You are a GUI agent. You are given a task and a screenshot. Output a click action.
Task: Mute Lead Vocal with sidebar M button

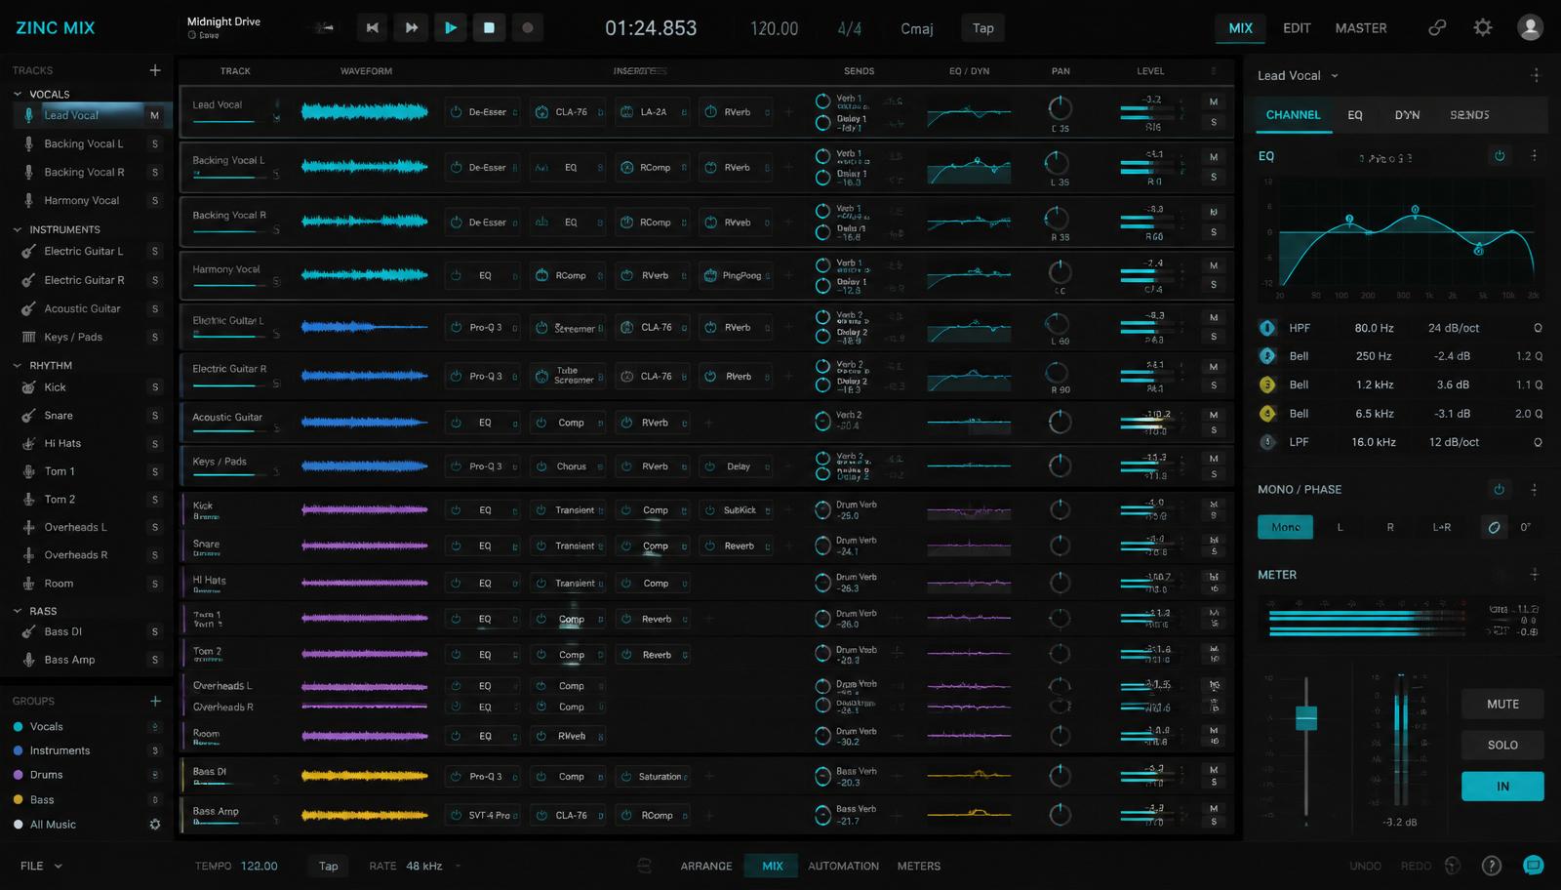tap(154, 115)
